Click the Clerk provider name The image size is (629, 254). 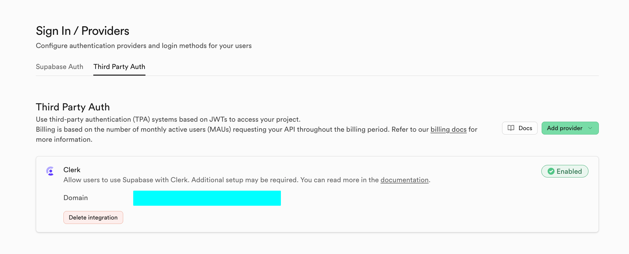pos(72,170)
